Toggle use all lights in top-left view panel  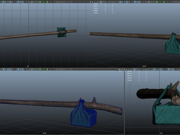pos(12,2)
